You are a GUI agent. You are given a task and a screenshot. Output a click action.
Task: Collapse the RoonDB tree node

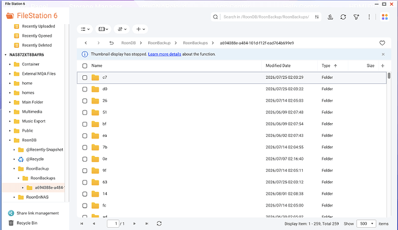coord(10,140)
